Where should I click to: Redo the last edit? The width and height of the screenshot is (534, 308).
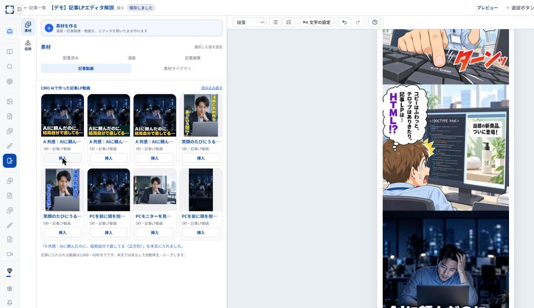pyautogui.click(x=358, y=22)
